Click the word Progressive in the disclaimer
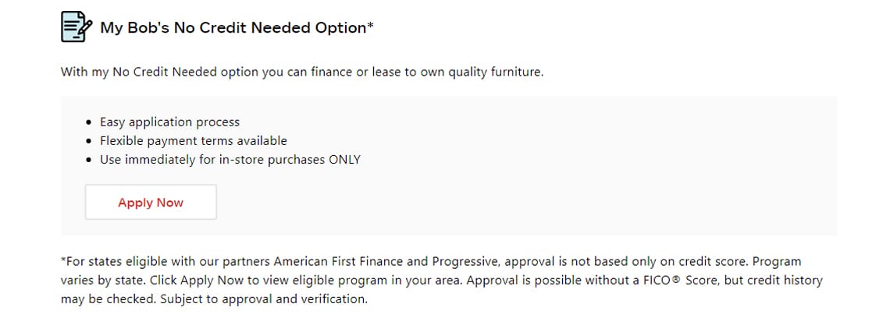 [x=465, y=262]
